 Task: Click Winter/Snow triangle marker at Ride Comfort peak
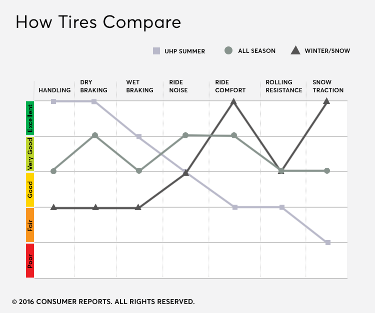coord(233,102)
